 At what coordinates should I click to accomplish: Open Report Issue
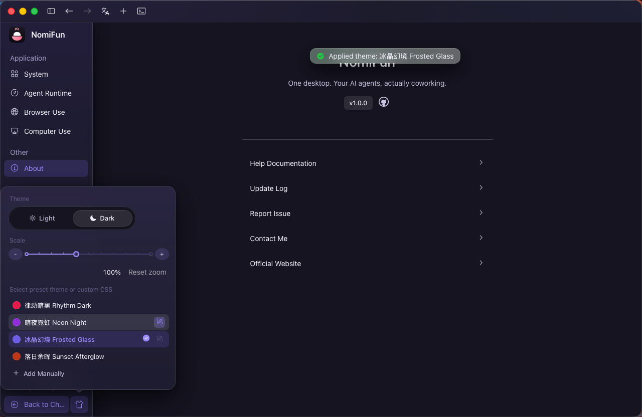pos(367,214)
